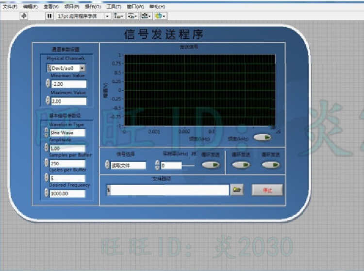Open the 窗口(W) menu
Image resolution: width=364 pixels, height=271 pixels.
(135, 7)
